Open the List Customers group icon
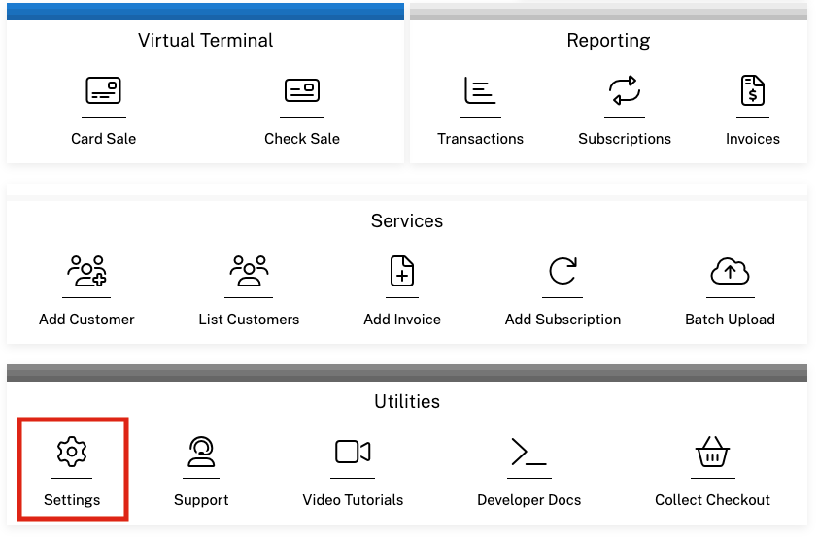 tap(249, 271)
